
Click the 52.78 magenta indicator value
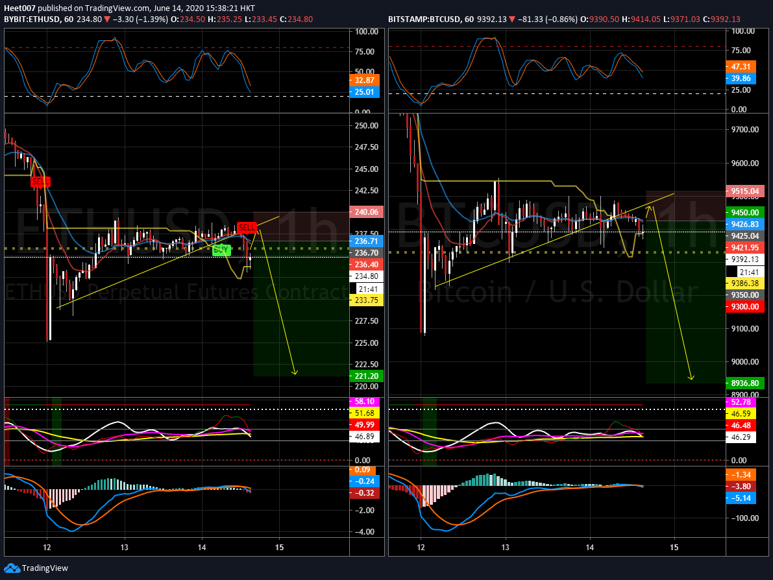pyautogui.click(x=741, y=403)
